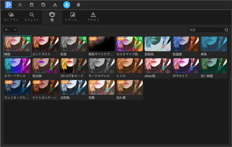Open the ライブラリ tab
The height and width of the screenshot is (147, 232).
point(11,17)
